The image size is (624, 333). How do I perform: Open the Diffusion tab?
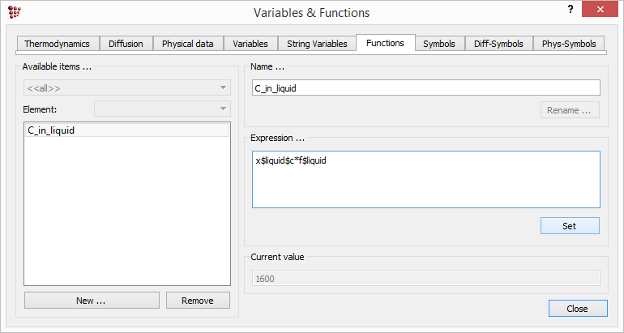click(x=126, y=44)
